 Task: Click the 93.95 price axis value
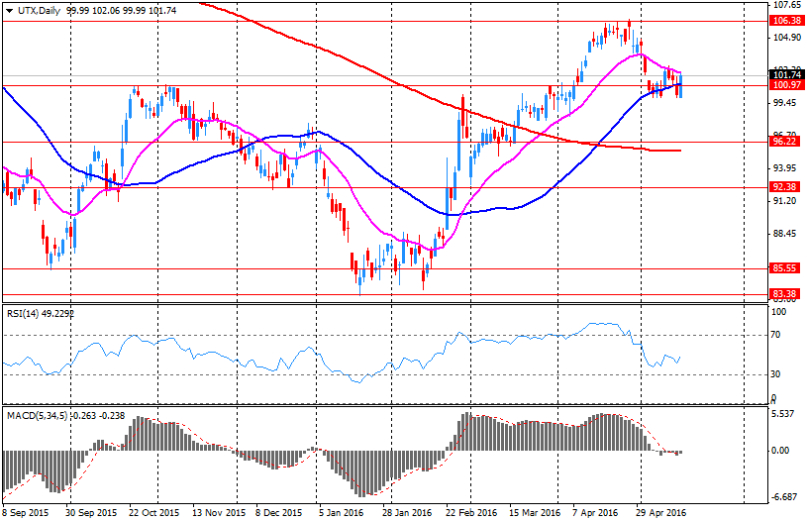tap(785, 168)
